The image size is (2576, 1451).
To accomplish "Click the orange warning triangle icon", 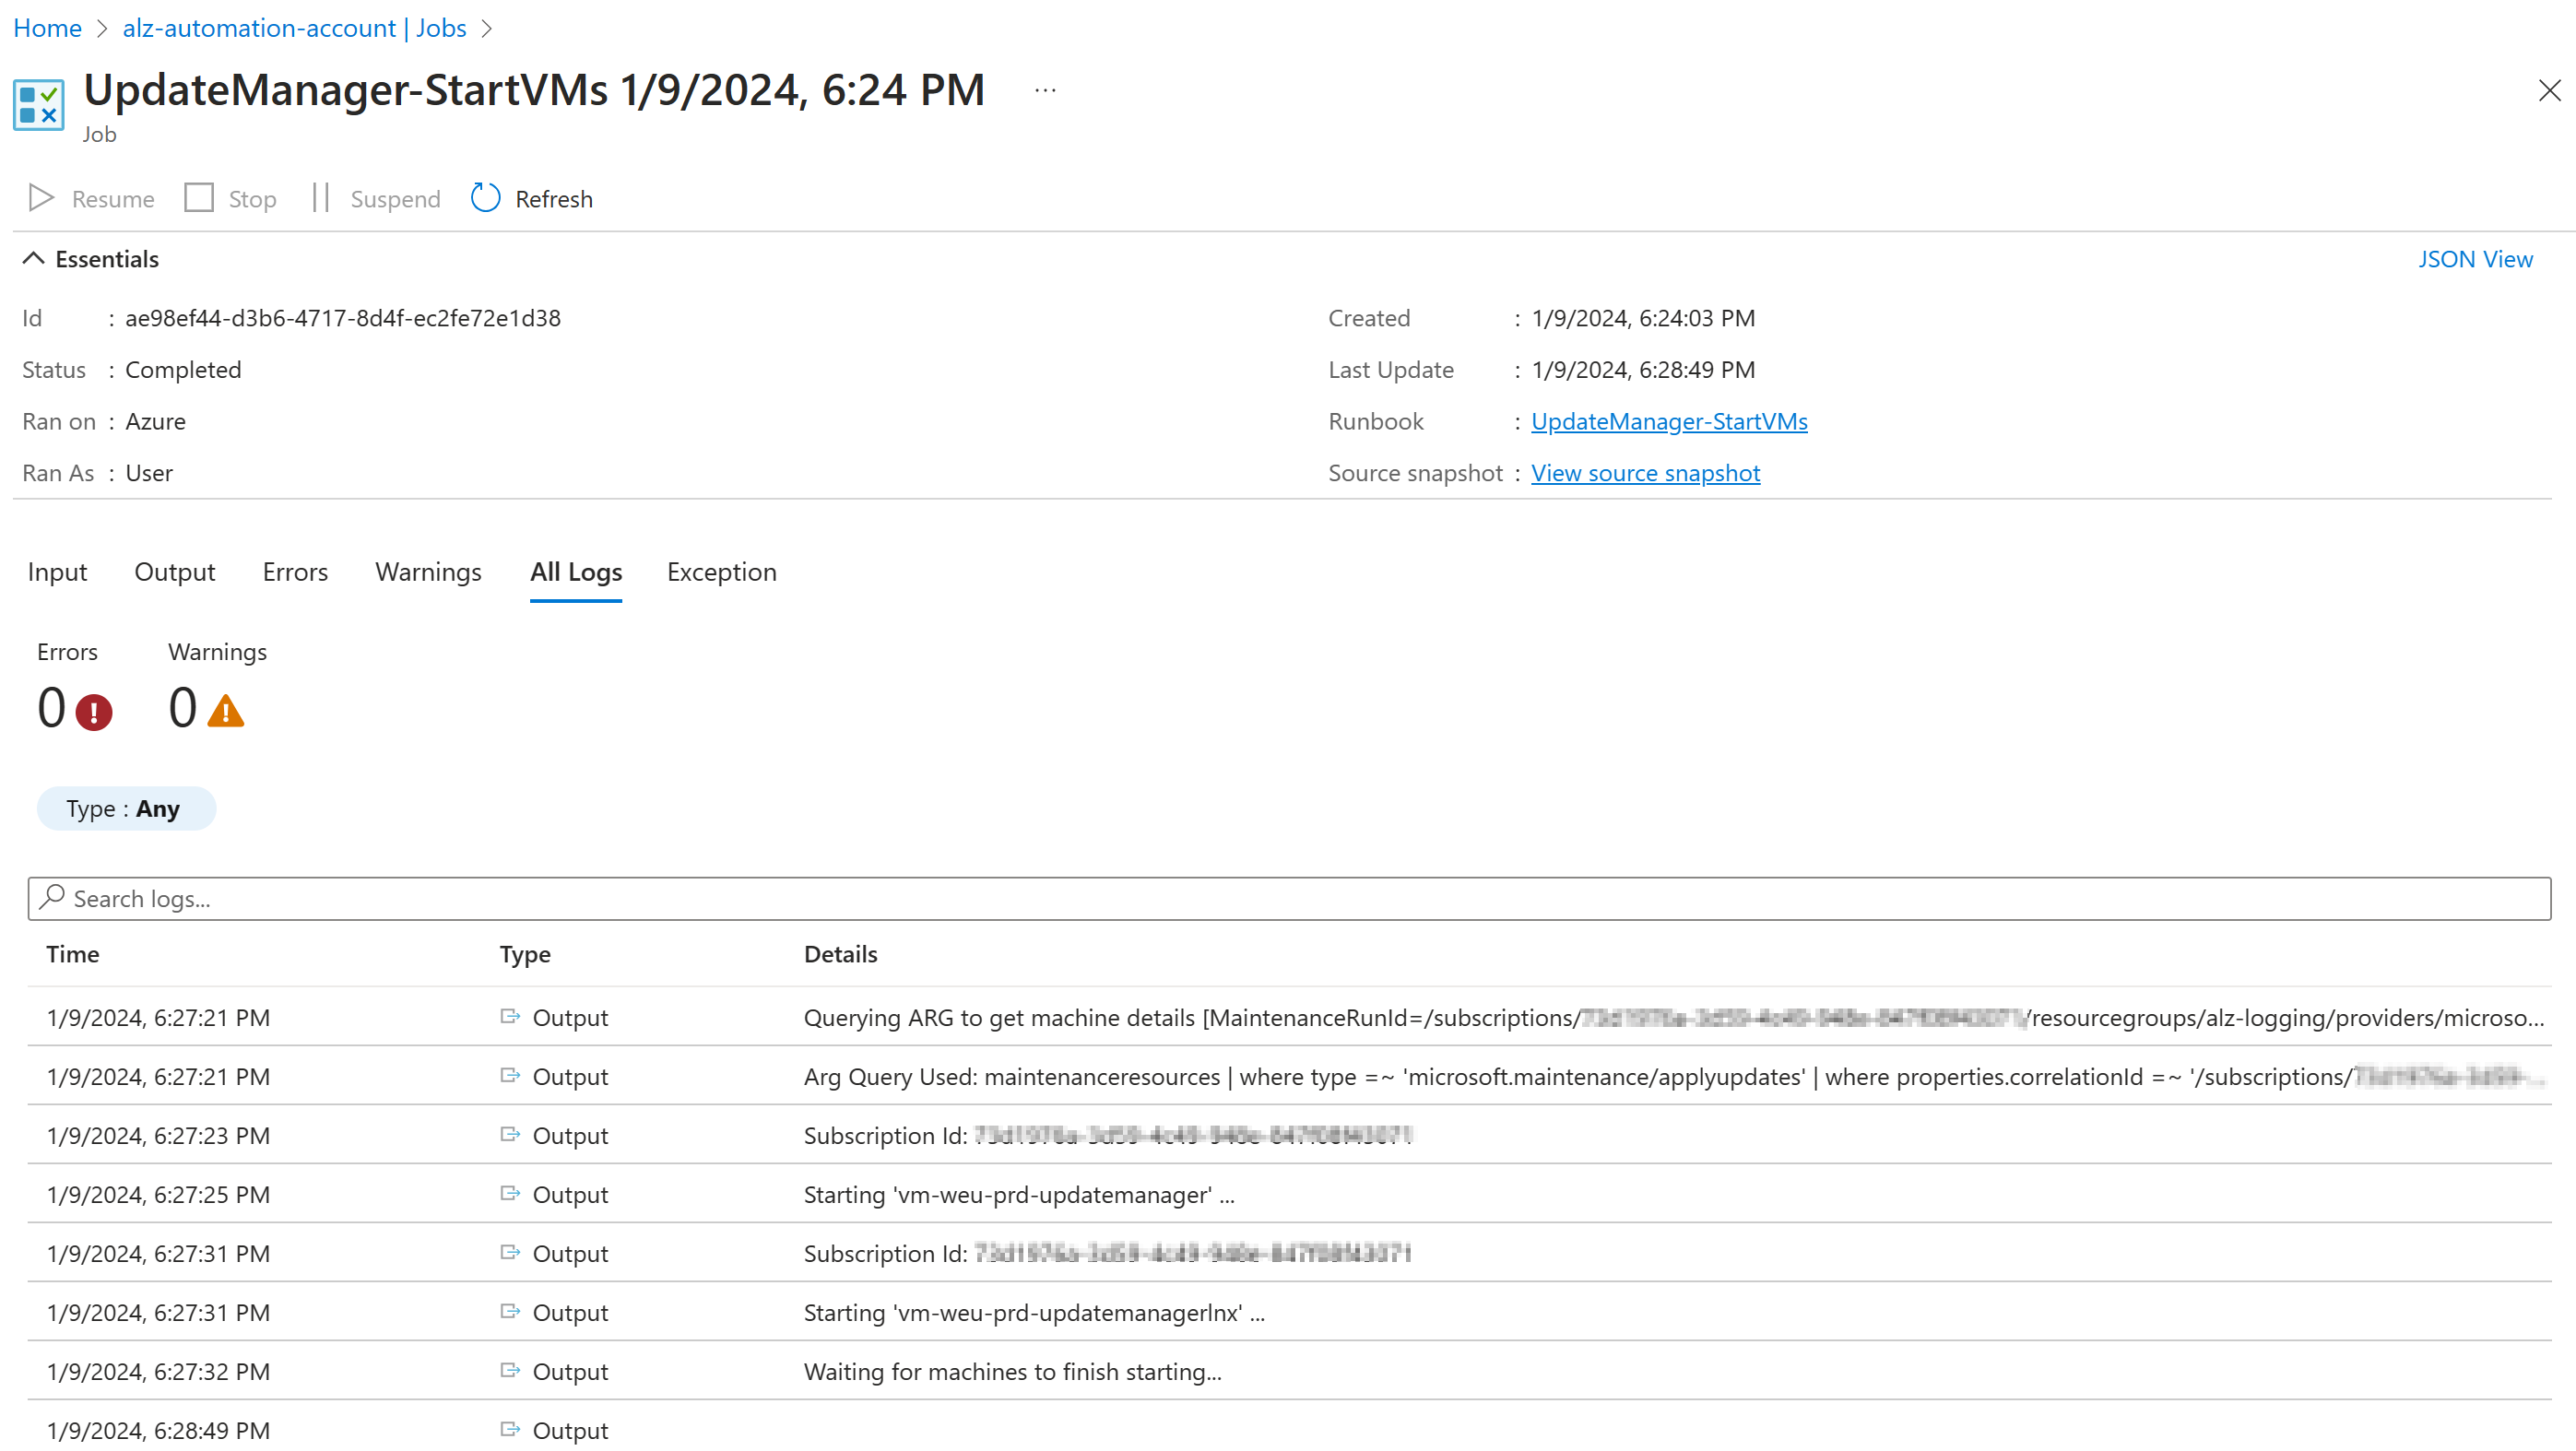I will pos(225,711).
